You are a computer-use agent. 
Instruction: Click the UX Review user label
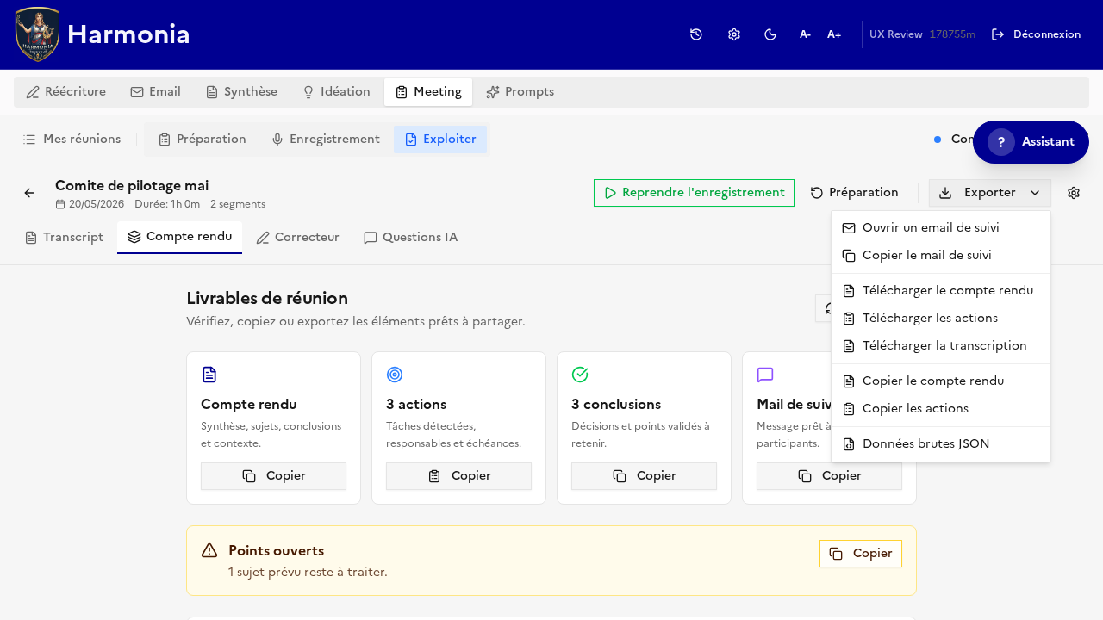(x=896, y=34)
